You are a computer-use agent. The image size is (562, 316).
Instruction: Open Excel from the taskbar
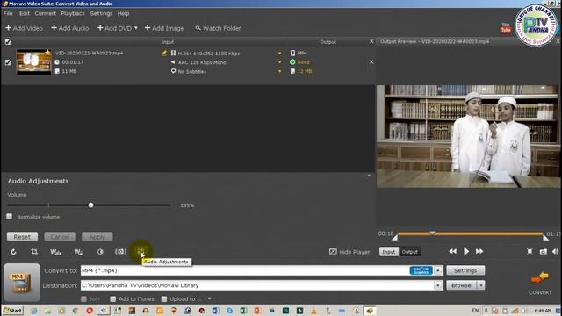click(243, 311)
